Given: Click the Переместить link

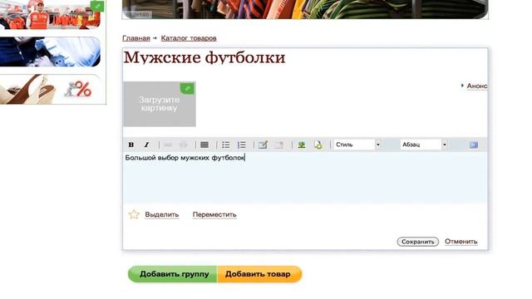Looking at the screenshot, I should pyautogui.click(x=214, y=214).
